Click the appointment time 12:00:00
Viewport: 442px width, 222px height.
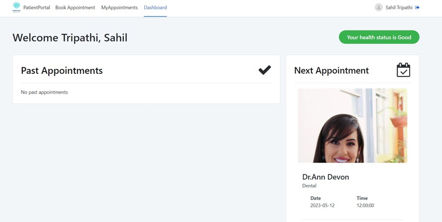(365, 206)
